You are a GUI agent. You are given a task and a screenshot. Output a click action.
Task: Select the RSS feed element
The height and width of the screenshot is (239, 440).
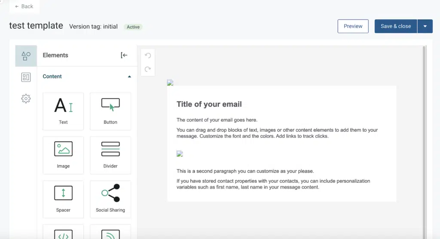tap(110, 232)
